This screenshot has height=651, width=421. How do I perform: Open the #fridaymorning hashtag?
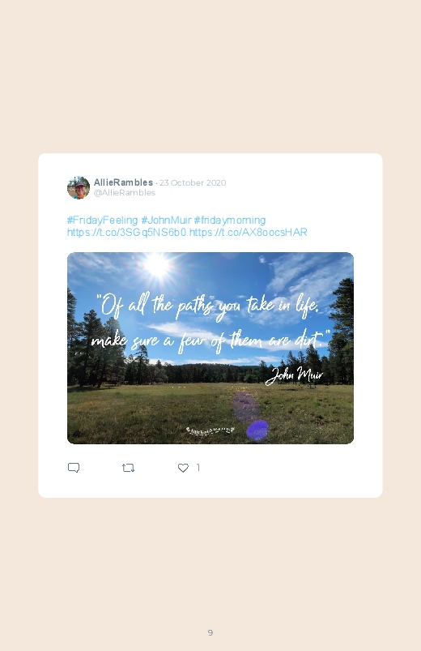coord(230,220)
